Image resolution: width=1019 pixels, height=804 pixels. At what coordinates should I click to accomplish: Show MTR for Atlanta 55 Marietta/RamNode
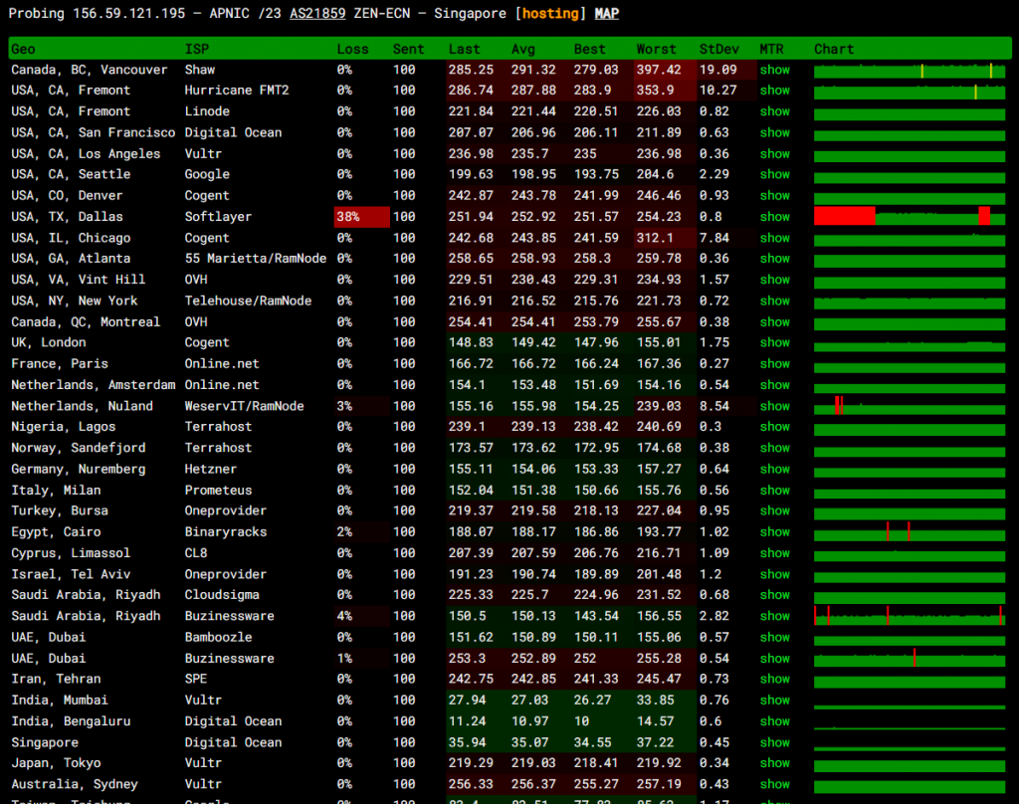click(774, 259)
